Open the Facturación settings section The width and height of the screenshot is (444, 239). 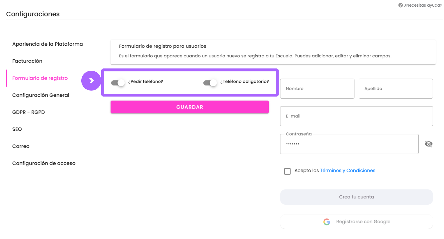[27, 61]
